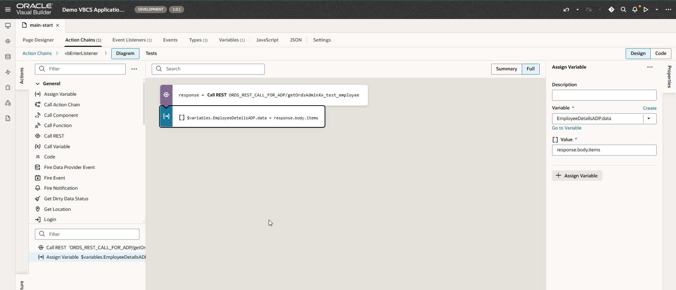Select the Full diagram view toggle

click(530, 69)
